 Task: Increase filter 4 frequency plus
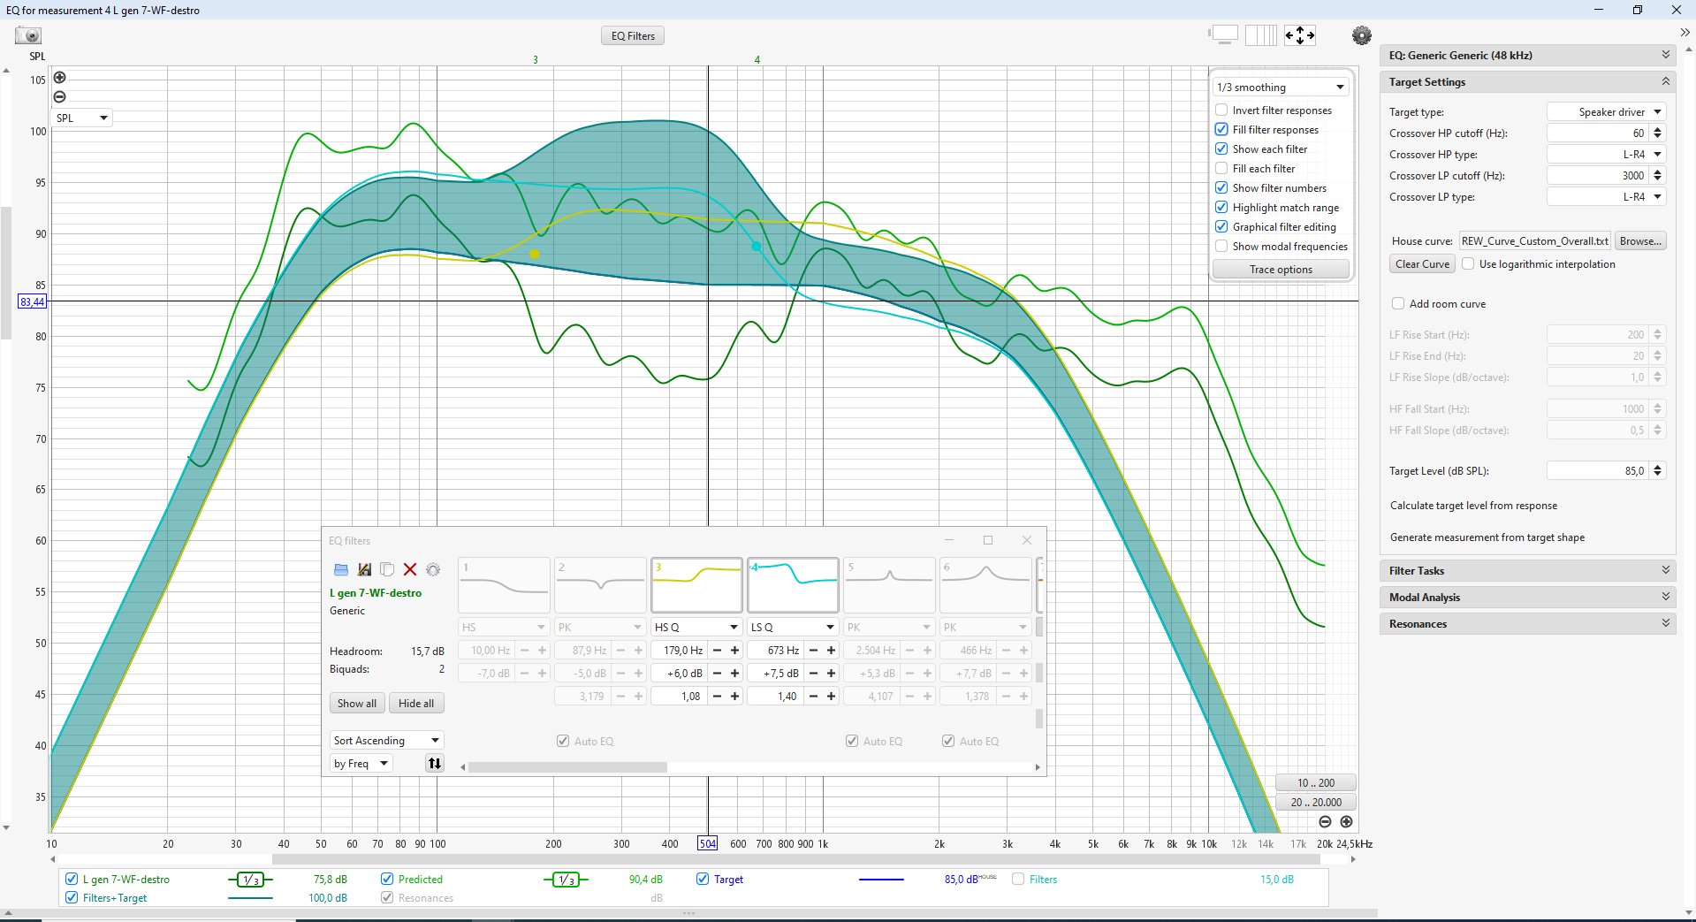(x=831, y=650)
